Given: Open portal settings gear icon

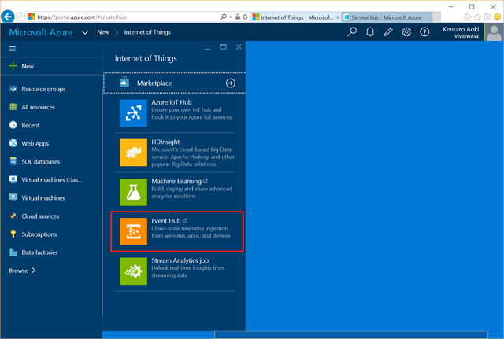Looking at the screenshot, I should (x=406, y=31).
